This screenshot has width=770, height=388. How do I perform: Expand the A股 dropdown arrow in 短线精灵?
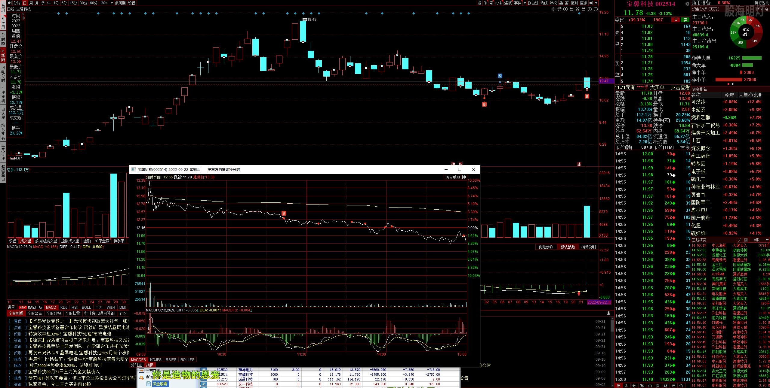pos(767,240)
